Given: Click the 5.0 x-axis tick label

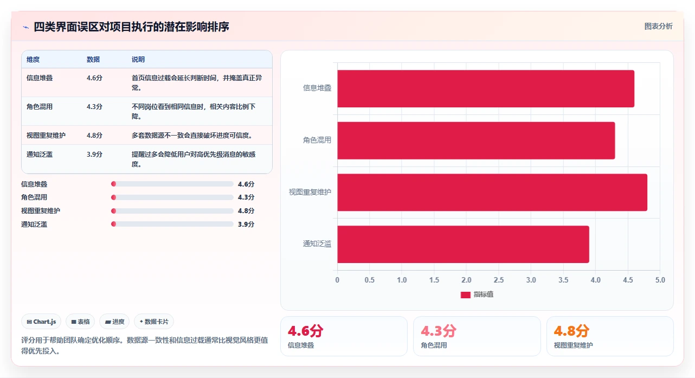Looking at the screenshot, I should coord(660,280).
